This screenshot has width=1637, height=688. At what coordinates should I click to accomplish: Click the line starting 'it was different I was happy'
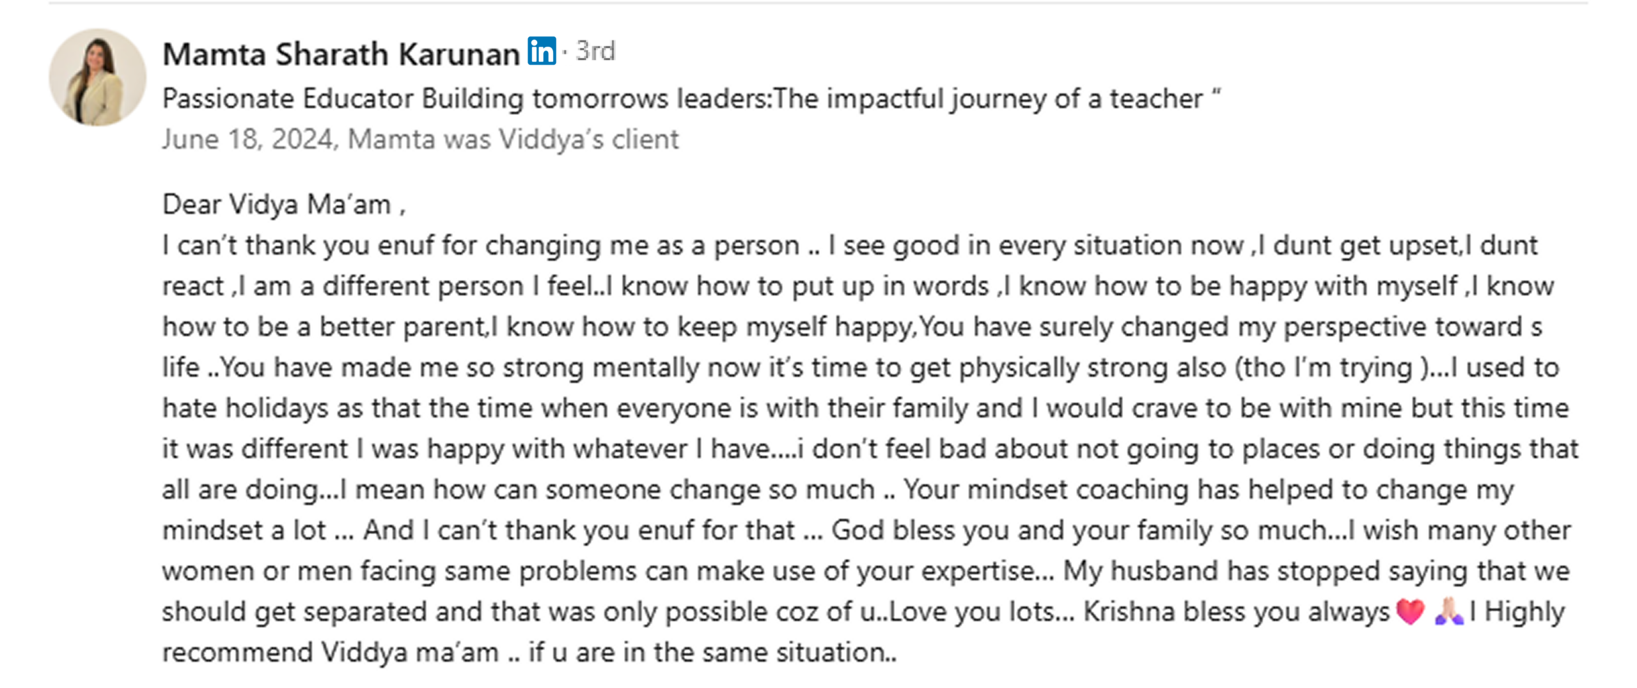tap(870, 449)
